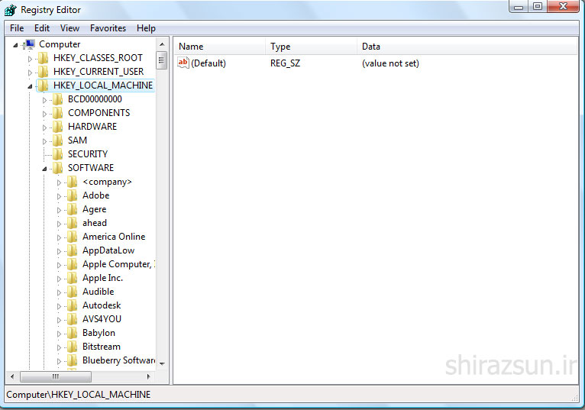Expand the BCD00000000 key
This screenshot has height=410, width=585.
click(x=44, y=100)
